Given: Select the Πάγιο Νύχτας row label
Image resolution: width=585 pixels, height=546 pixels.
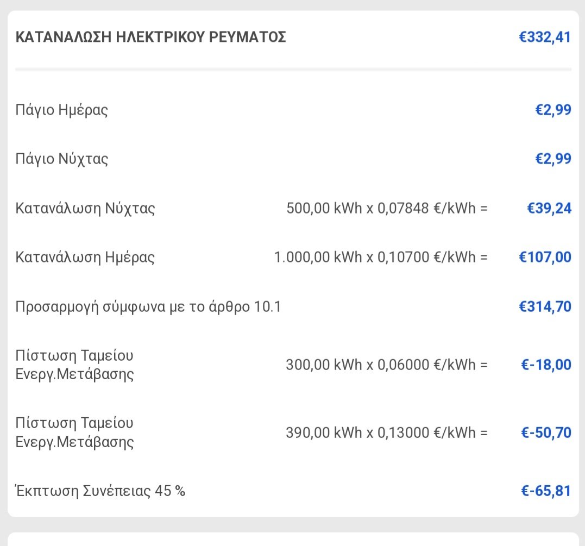Looking at the screenshot, I should tap(61, 159).
